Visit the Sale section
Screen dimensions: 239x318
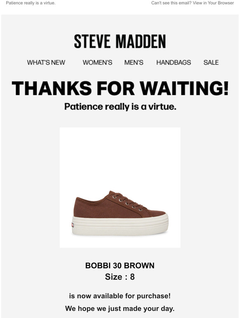point(211,62)
